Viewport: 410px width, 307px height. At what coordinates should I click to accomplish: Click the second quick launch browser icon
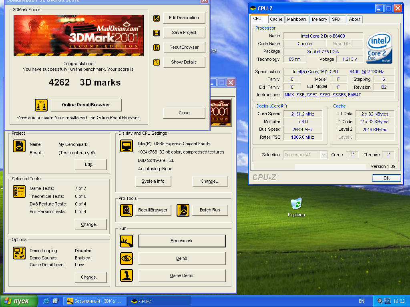55,301
